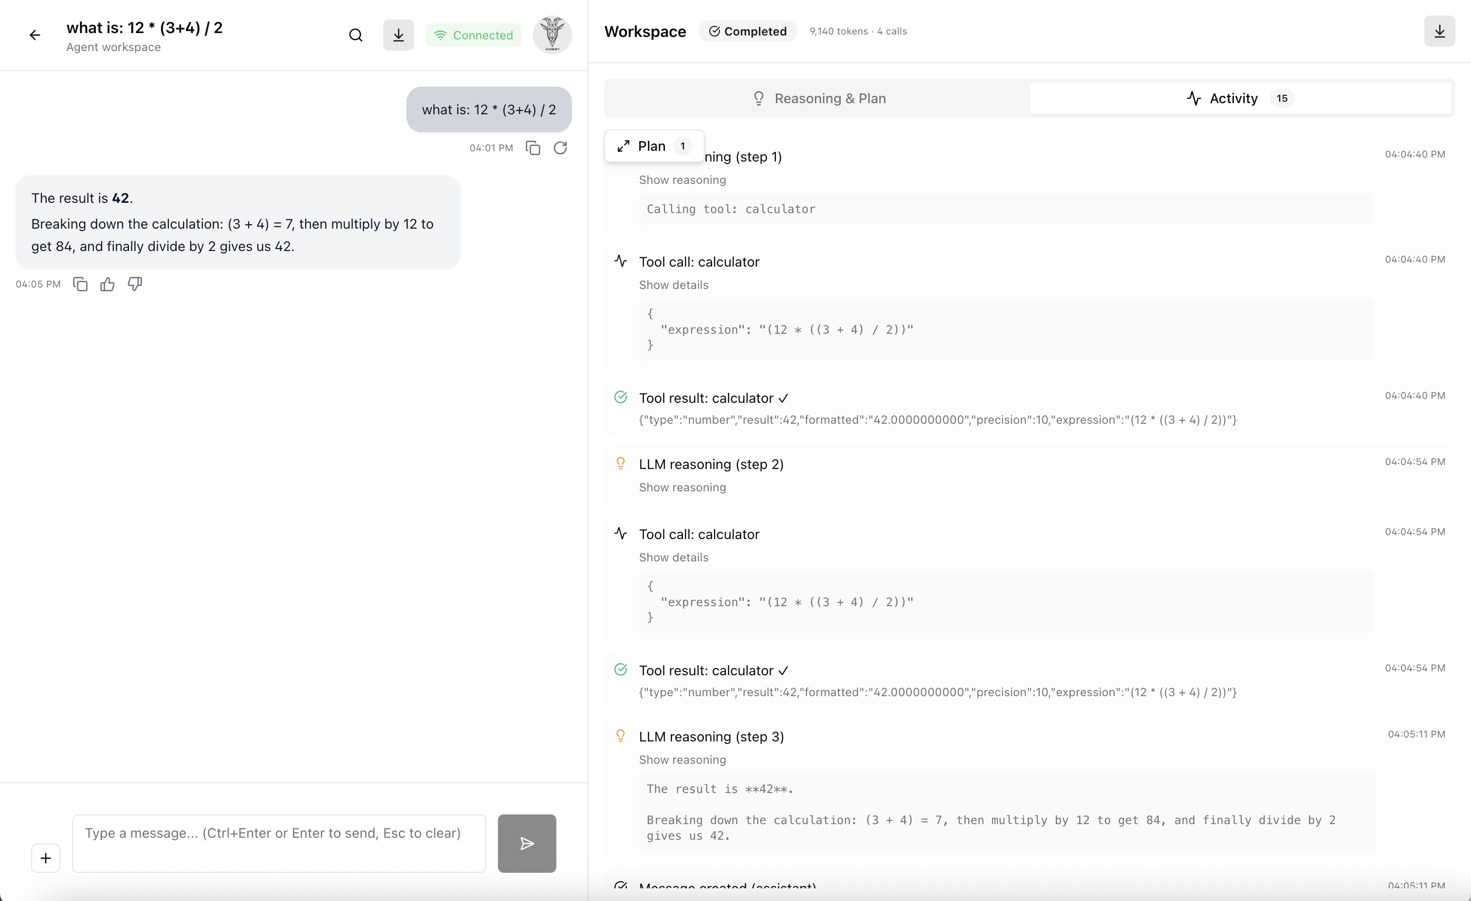
Task: Give the assistant reply a thumbs up
Action: (x=108, y=284)
